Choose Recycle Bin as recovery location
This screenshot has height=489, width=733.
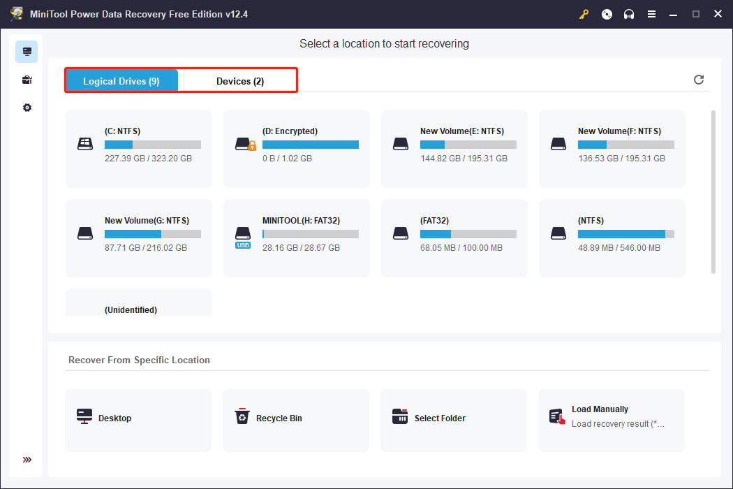pyautogui.click(x=296, y=421)
